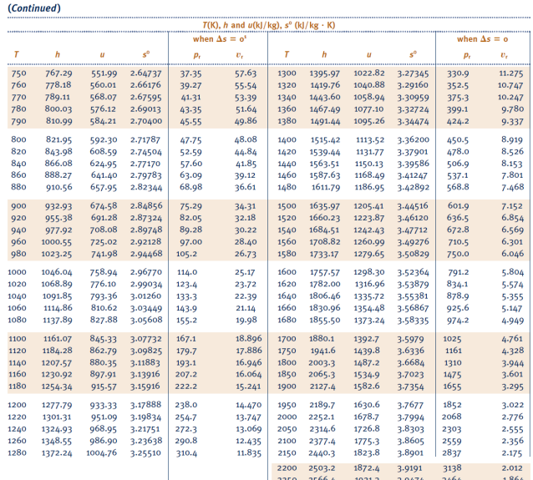The image size is (533, 480).
Task: Select the pr value 39.27
Action: tap(190, 85)
